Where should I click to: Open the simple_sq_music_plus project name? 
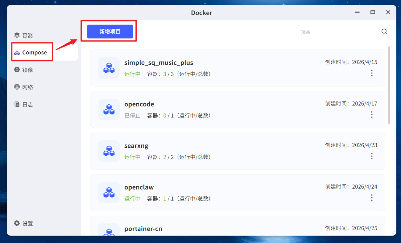click(159, 63)
